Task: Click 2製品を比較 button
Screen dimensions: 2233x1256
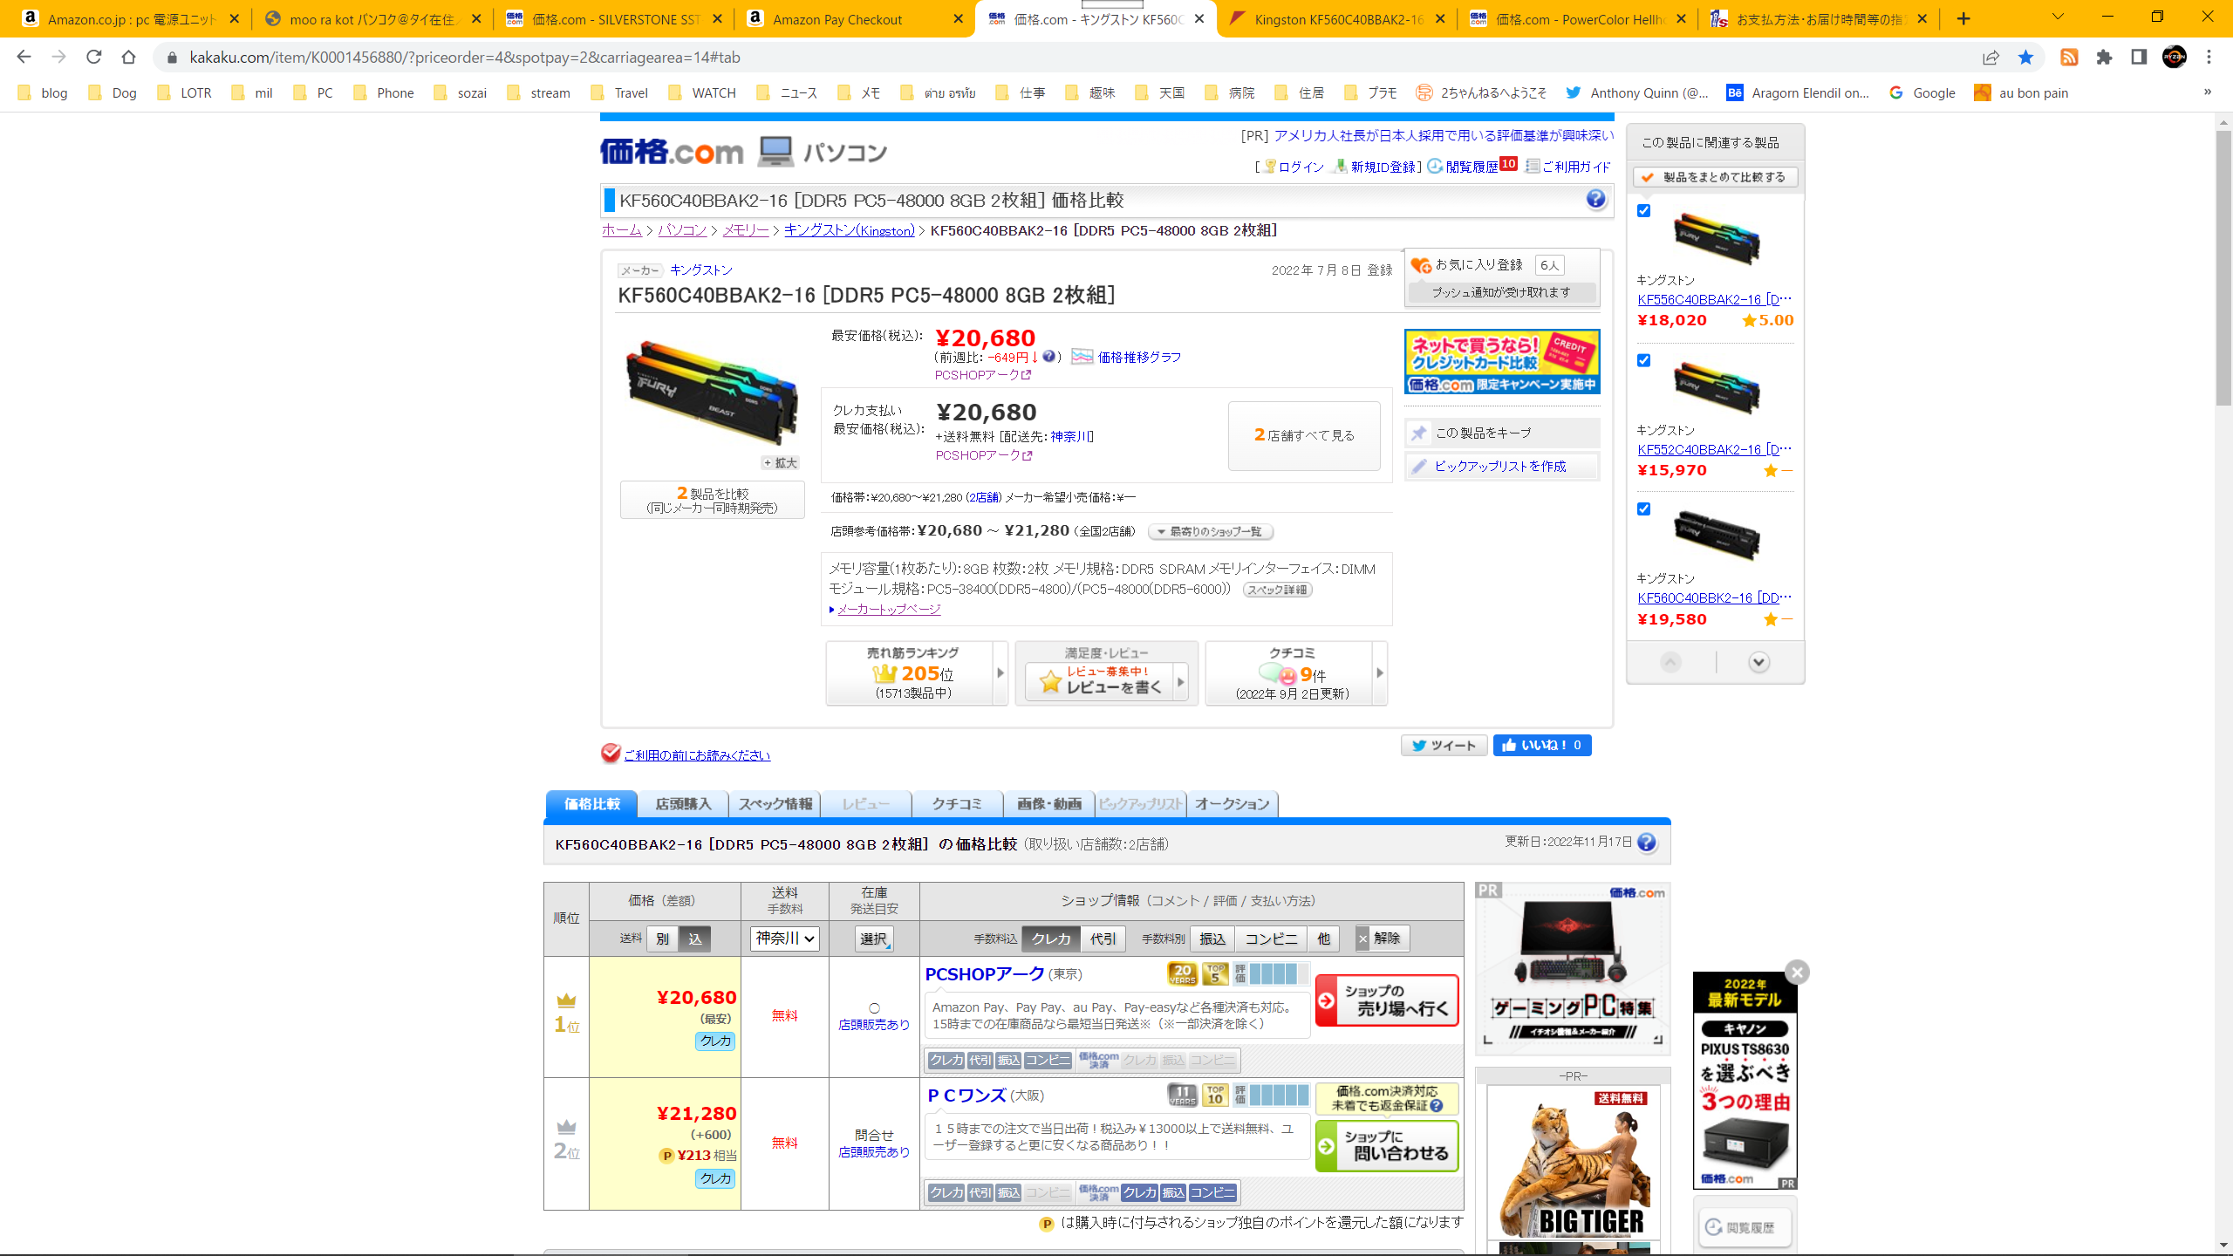Action: 712,500
